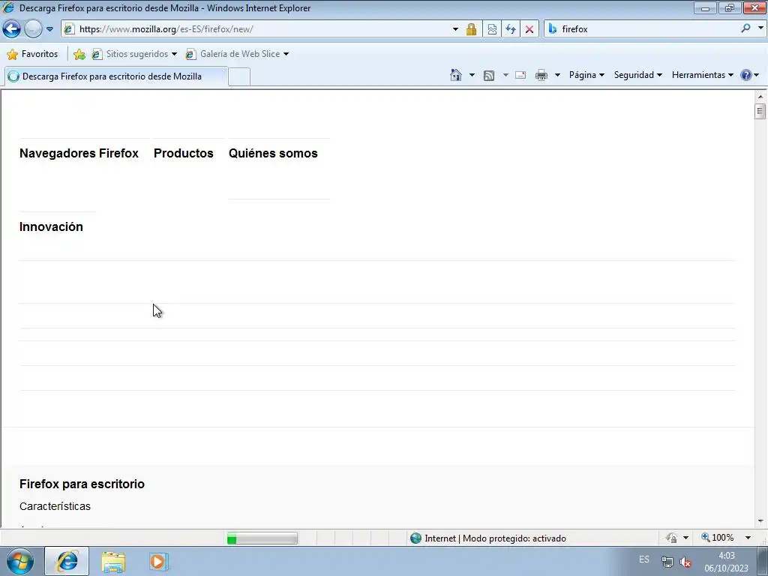This screenshot has height=576, width=768.
Task: Click Internet Explorer taskbar icon
Action: [x=67, y=561]
